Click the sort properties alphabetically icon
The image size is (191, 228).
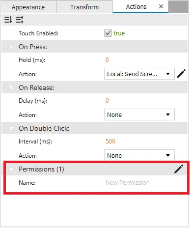click(x=8, y=20)
